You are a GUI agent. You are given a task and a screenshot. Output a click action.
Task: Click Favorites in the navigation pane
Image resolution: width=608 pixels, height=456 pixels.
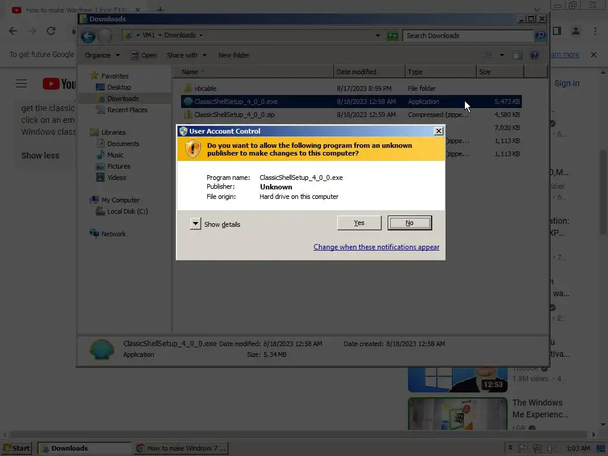click(115, 76)
